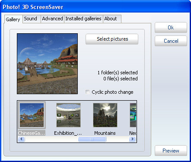Open the Installed galleries tab
The height and width of the screenshot is (162, 191).
point(83,19)
